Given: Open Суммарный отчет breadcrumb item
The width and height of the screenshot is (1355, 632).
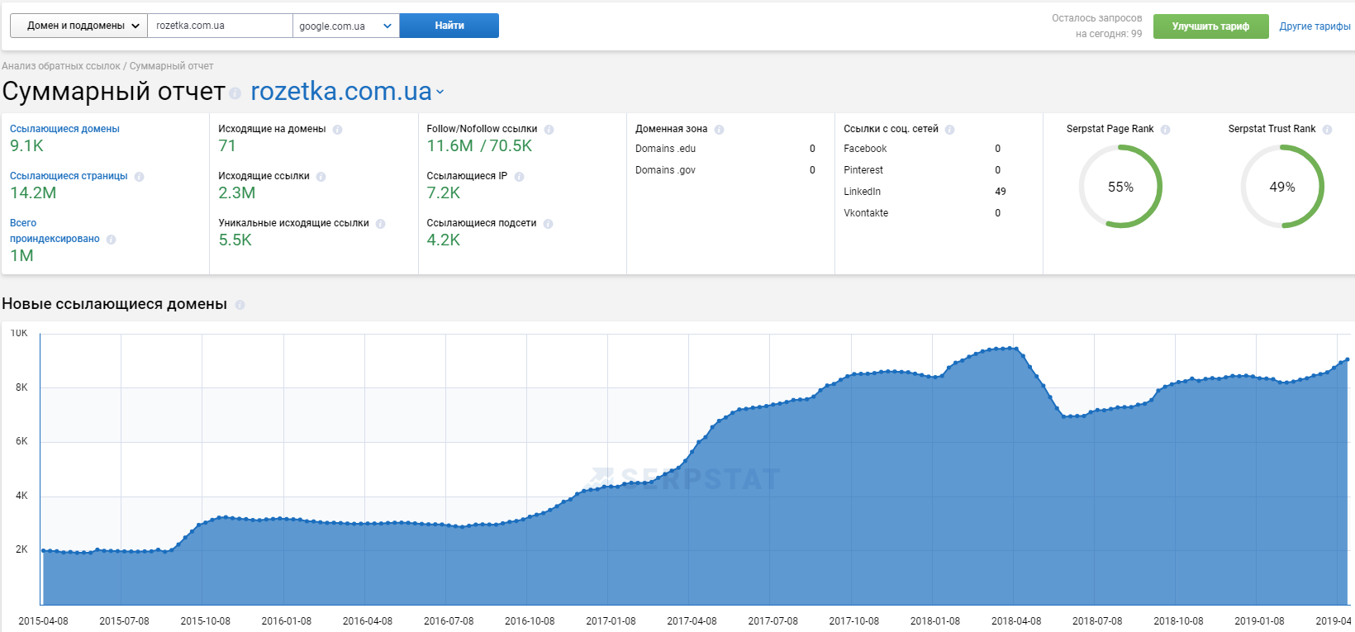Looking at the screenshot, I should coord(171,66).
